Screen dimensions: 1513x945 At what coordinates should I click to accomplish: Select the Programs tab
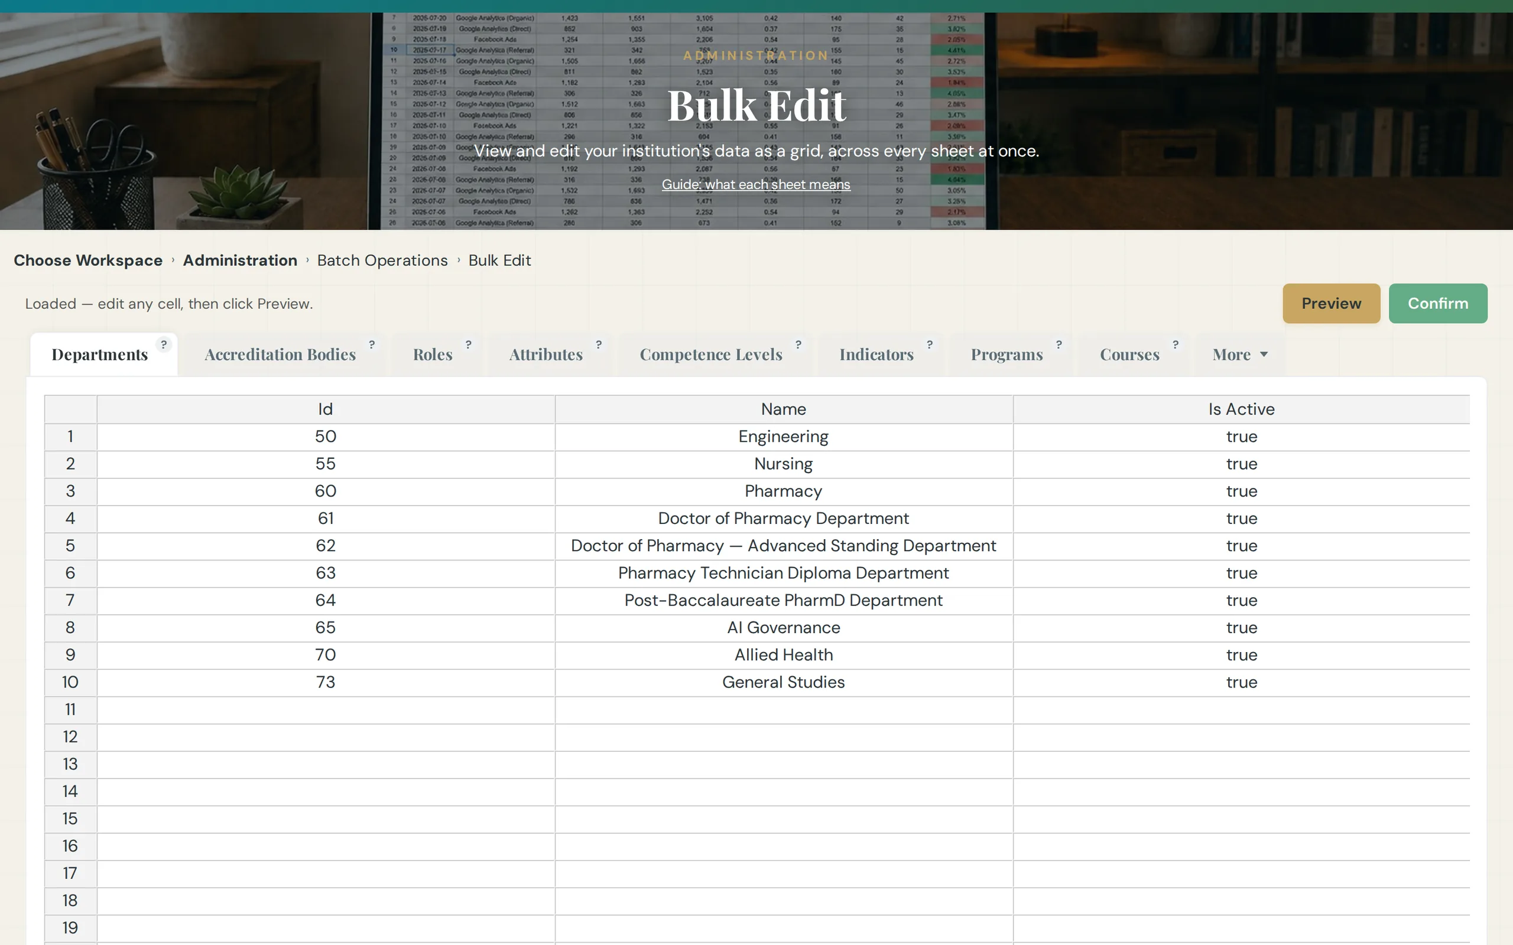coord(1006,354)
